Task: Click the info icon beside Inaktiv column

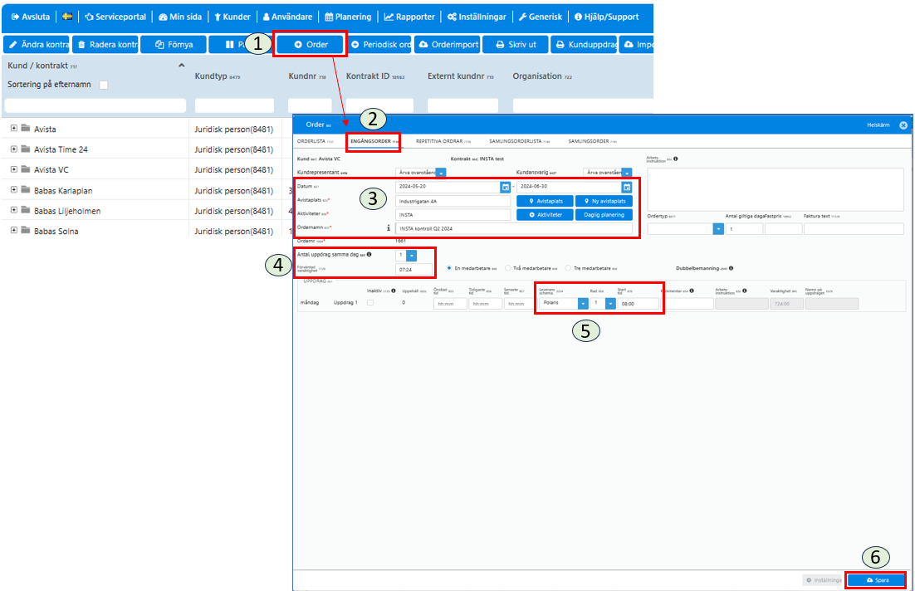Action: 394,291
